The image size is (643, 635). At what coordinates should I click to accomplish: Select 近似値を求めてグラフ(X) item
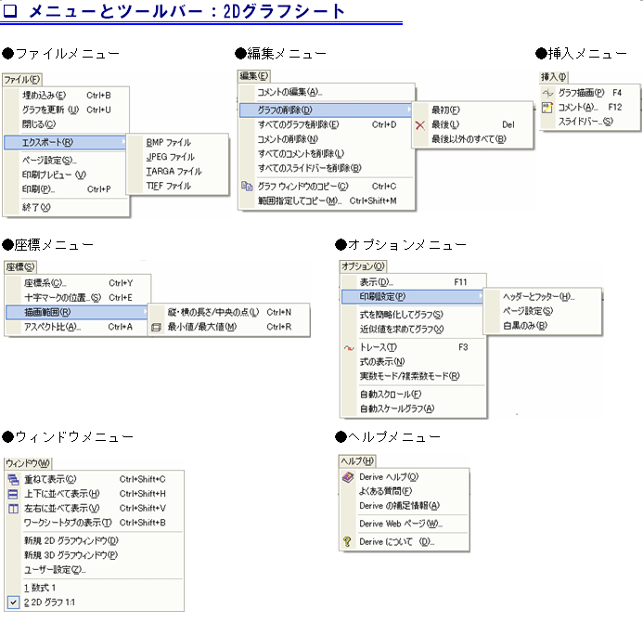(414, 330)
